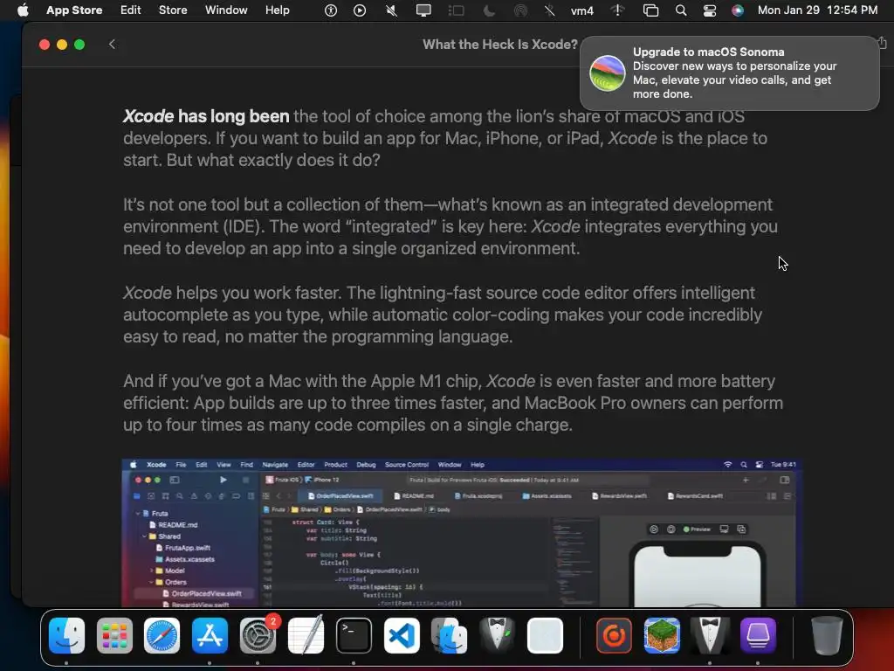Open the Window menu
The width and height of the screenshot is (894, 671).
[226, 10]
